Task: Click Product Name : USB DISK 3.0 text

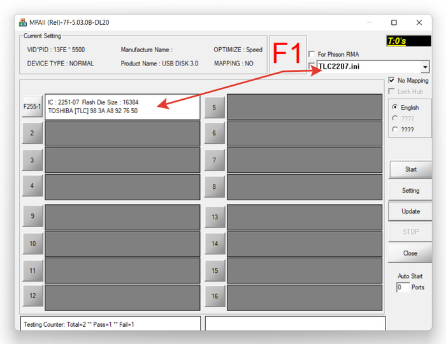Action: (x=159, y=64)
